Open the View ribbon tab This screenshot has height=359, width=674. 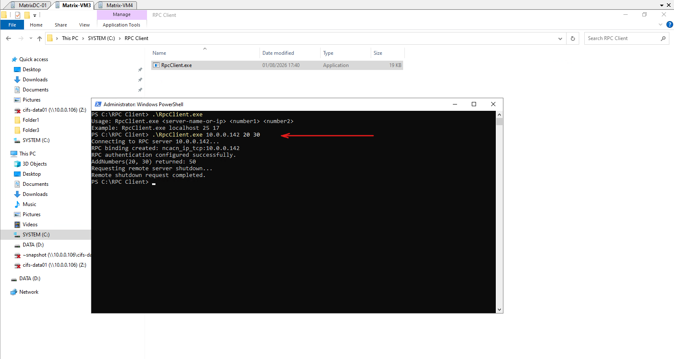[x=84, y=25]
